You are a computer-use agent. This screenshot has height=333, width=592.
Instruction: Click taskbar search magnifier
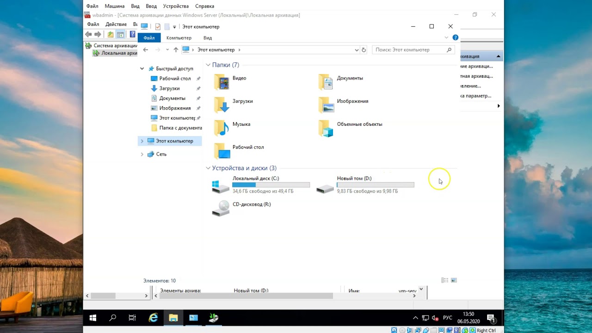pyautogui.click(x=112, y=318)
